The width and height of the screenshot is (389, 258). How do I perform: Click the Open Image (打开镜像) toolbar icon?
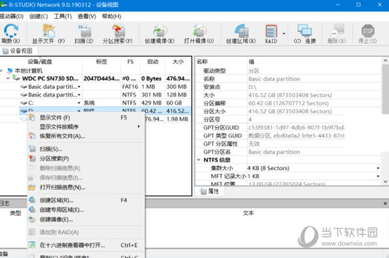click(x=199, y=30)
